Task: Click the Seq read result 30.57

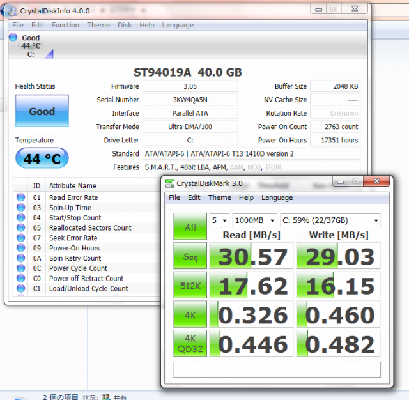Action: coord(251,256)
